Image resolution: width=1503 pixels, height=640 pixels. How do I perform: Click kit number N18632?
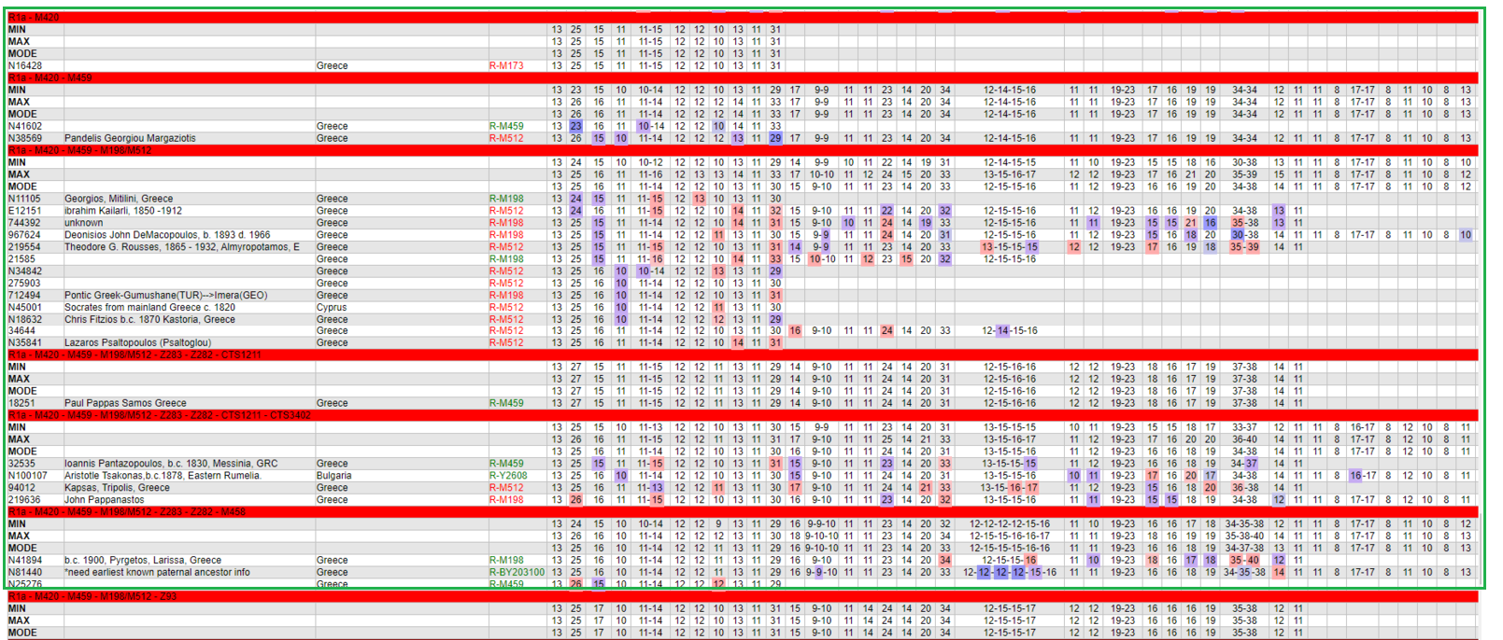25,319
